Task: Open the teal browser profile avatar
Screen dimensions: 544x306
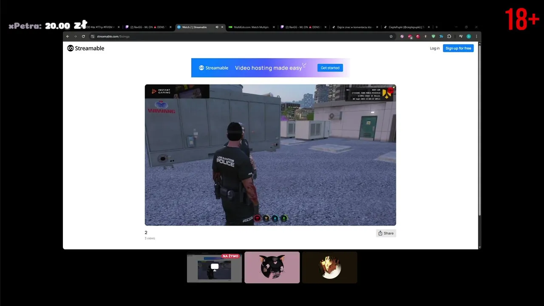Action: coord(469,37)
